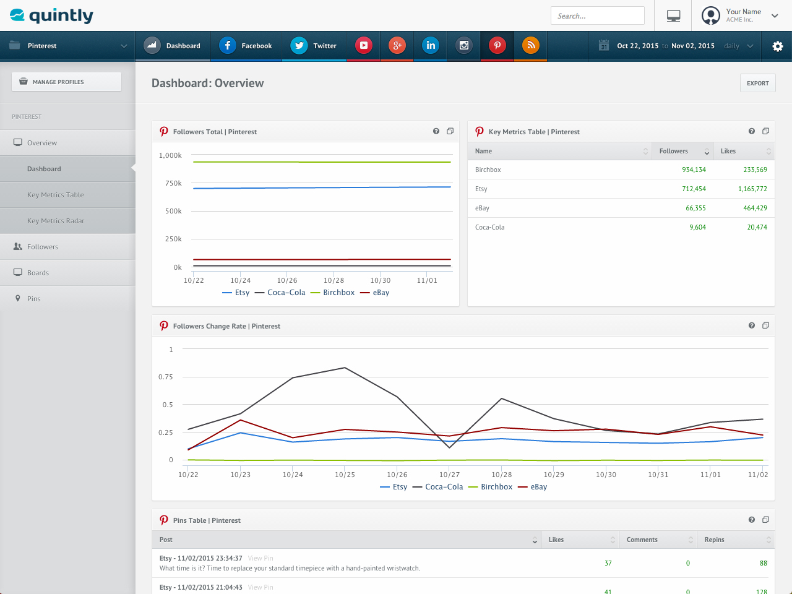Viewport: 792px width, 594px height.
Task: Open View Pin link for 21:04:43 post
Action: point(260,587)
